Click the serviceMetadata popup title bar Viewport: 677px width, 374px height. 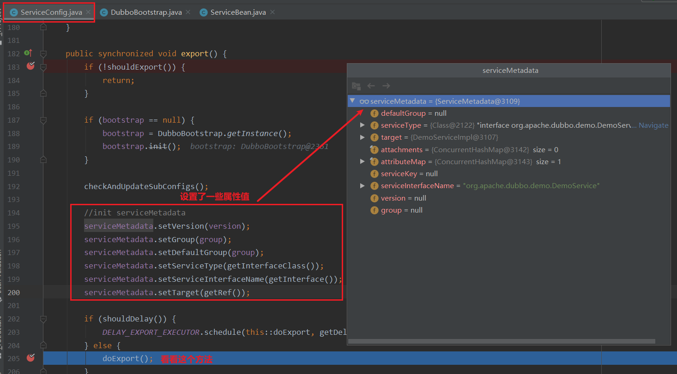(509, 71)
